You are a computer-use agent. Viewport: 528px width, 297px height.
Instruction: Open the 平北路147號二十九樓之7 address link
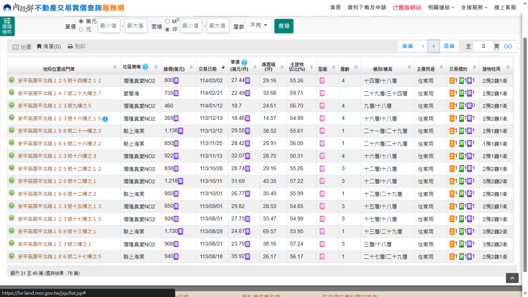[x=60, y=93]
